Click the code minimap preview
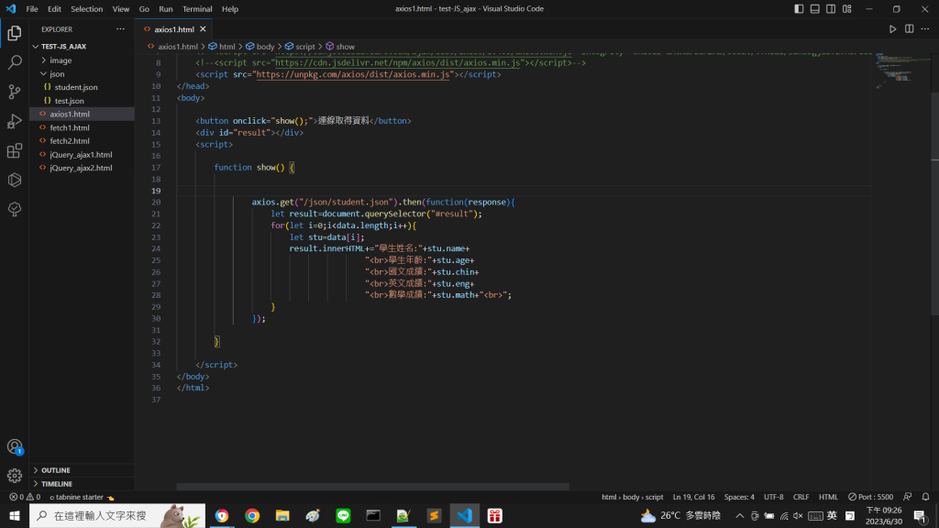 (901, 71)
